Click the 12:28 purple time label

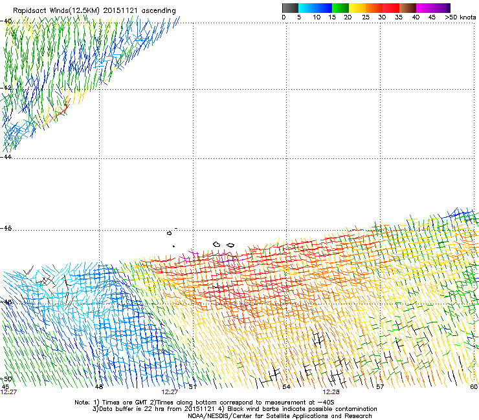pos(331,392)
